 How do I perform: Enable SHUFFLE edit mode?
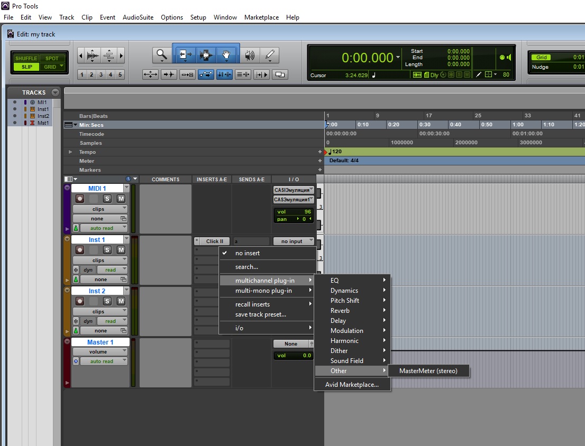pyautogui.click(x=26, y=58)
